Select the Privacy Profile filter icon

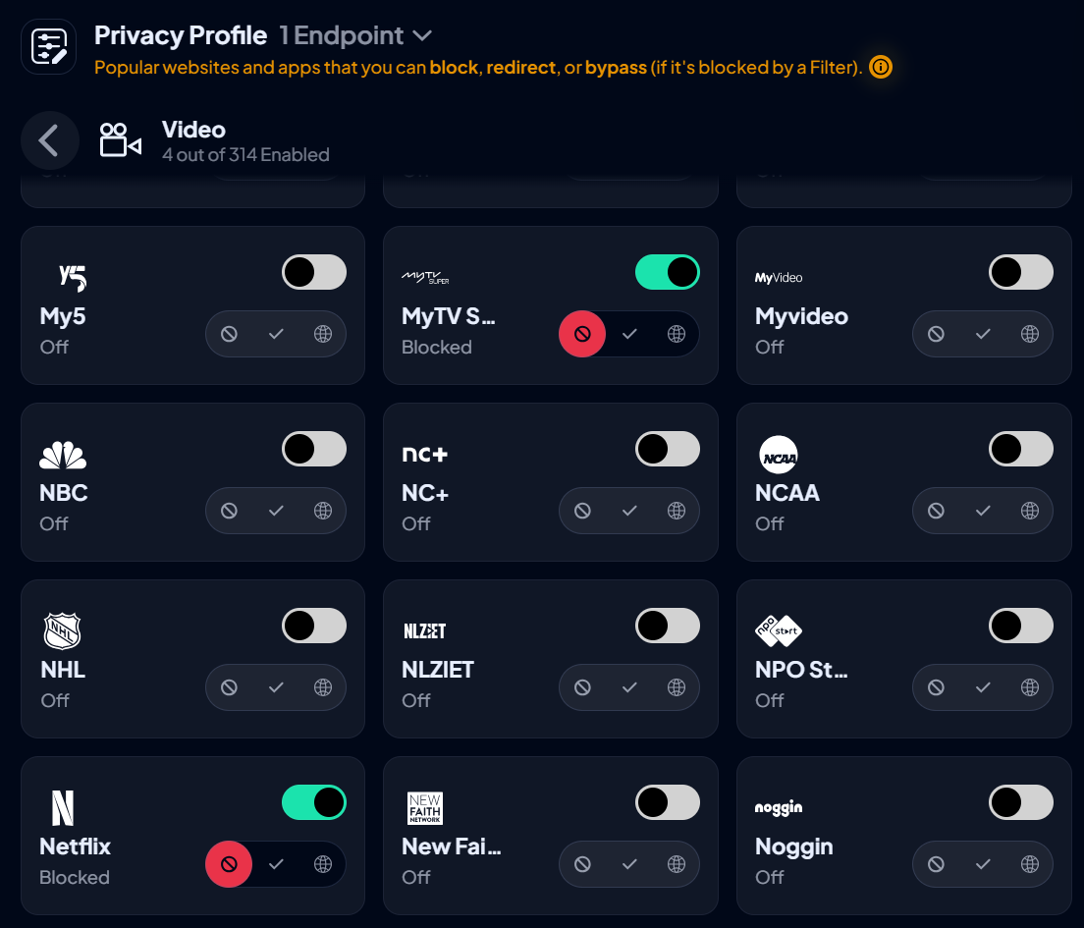coord(48,45)
